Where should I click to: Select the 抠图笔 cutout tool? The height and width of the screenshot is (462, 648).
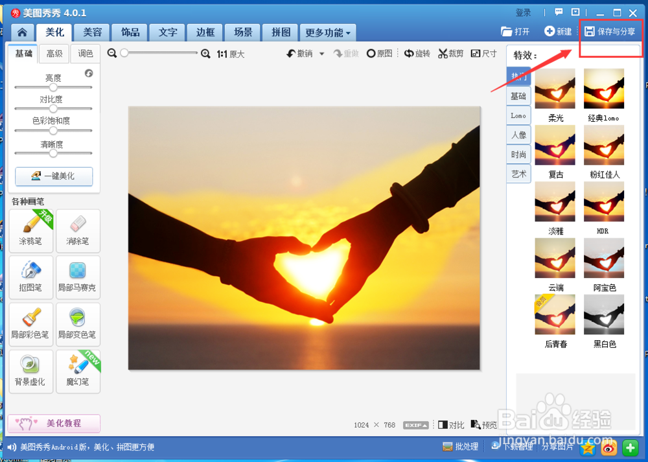[x=31, y=277]
